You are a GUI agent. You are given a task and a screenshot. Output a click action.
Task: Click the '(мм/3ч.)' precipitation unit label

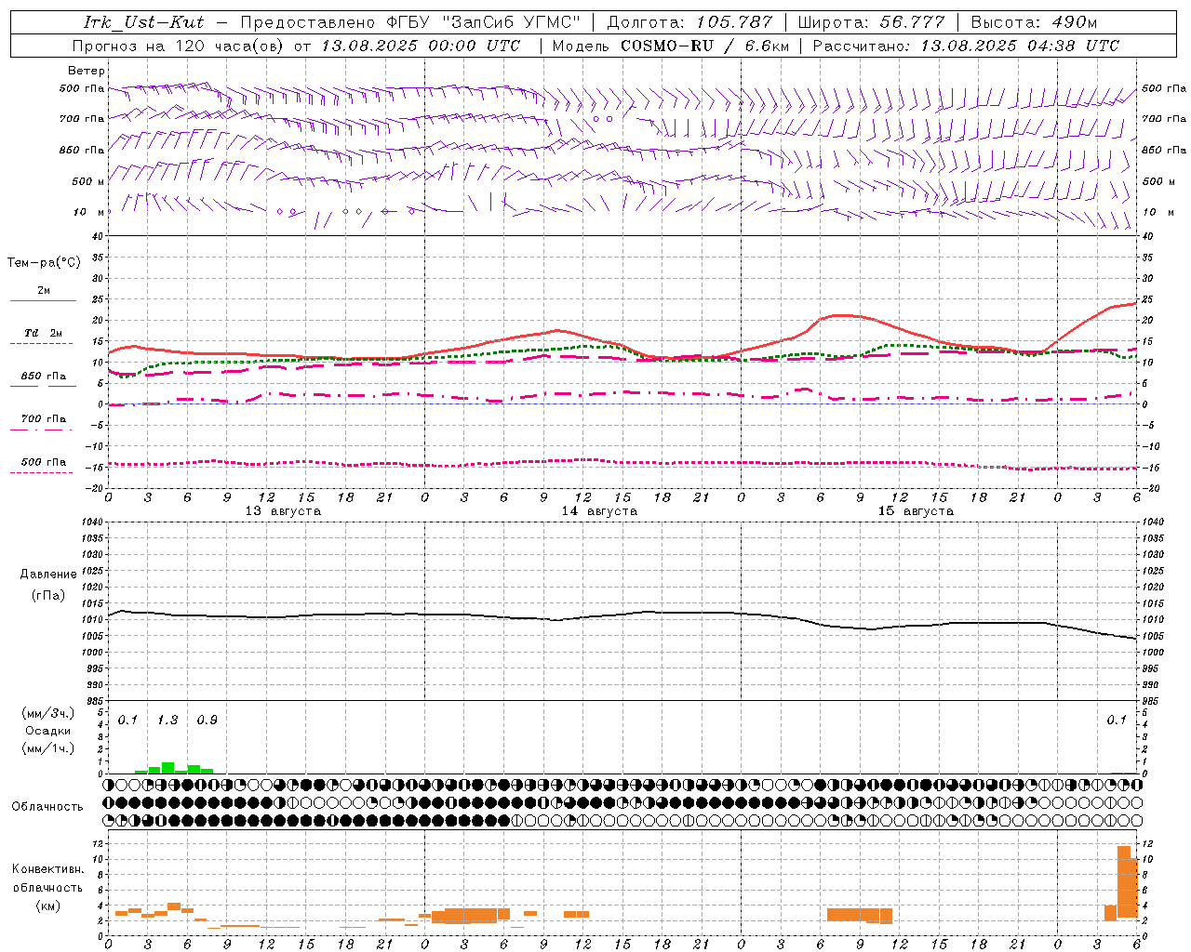click(48, 713)
